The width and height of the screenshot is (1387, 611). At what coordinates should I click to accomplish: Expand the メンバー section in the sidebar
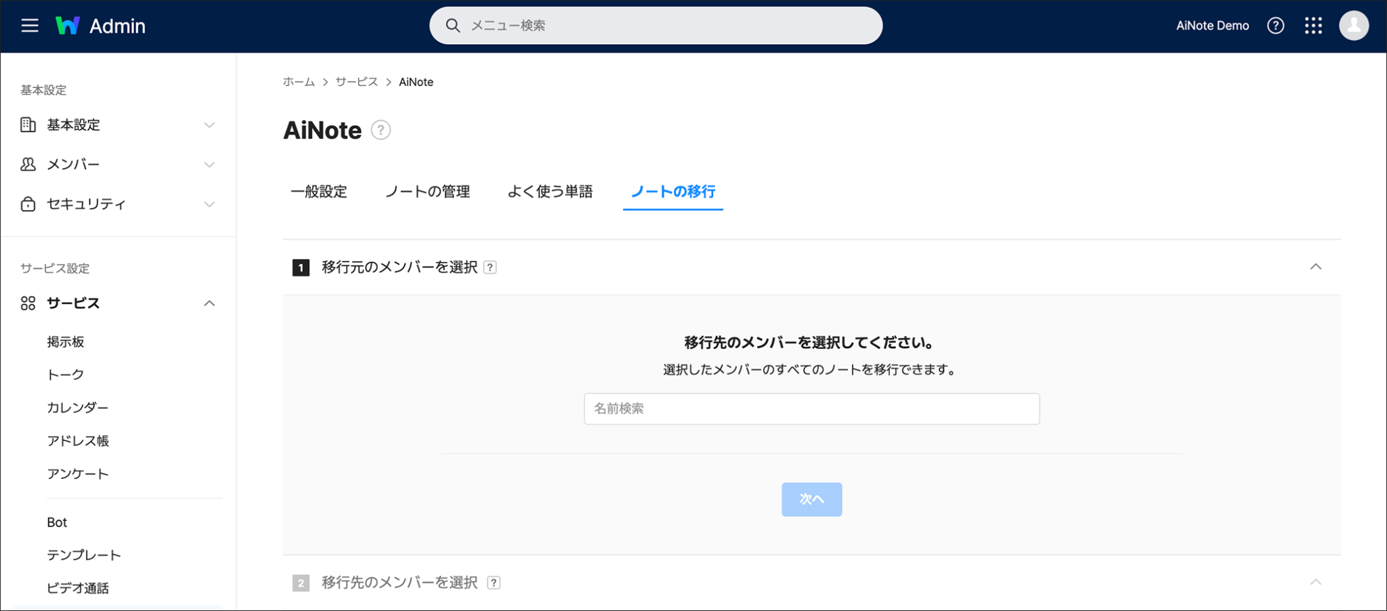coord(209,164)
